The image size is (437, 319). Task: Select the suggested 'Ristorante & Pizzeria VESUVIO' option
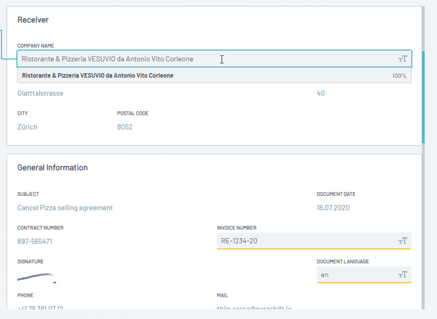pyautogui.click(x=98, y=76)
